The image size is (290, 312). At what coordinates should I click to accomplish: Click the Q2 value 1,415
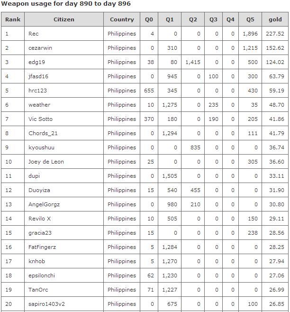pos(193,62)
